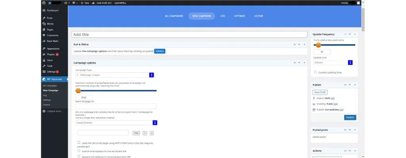Click the Items list page URL field
This screenshot has width=406, height=158.
point(116,106)
